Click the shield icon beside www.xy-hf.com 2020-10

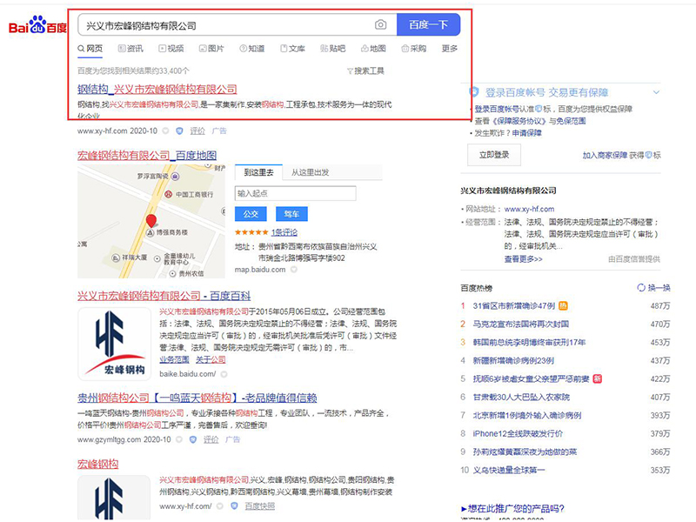click(179, 131)
